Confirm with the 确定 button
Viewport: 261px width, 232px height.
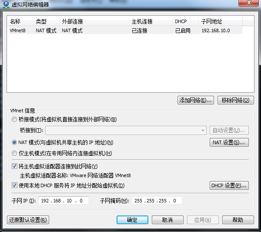(x=132, y=220)
